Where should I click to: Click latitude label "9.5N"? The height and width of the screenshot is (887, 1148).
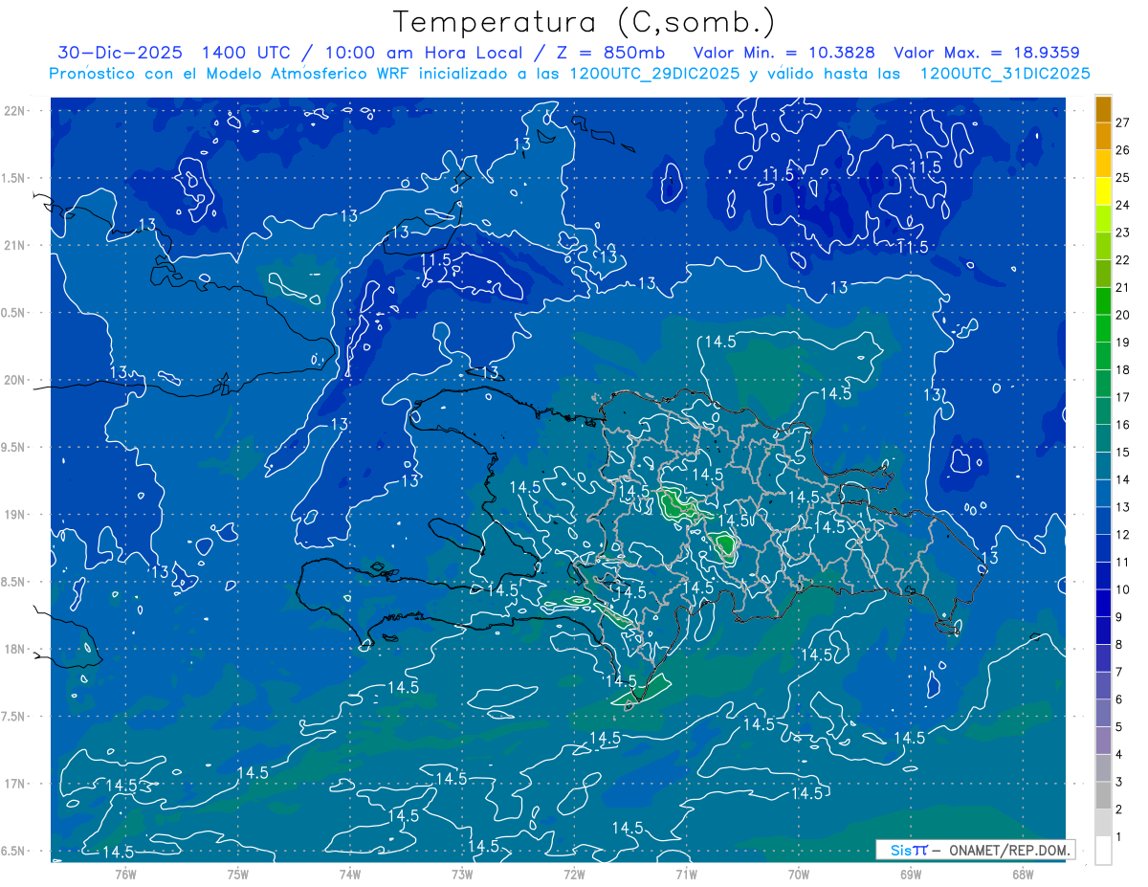click(14, 447)
